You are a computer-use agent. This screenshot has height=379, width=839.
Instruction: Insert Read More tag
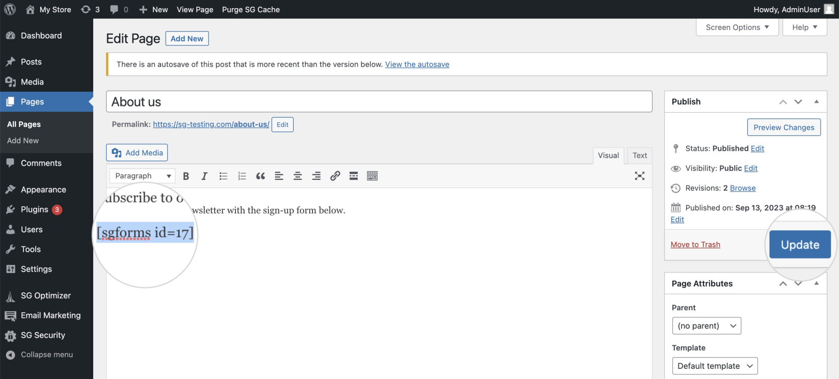click(x=353, y=176)
